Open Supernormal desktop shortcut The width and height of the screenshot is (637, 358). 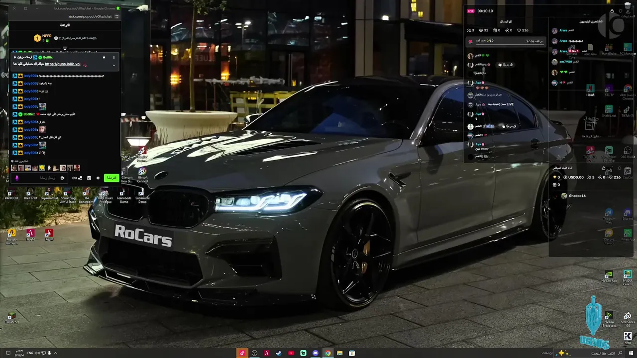(49, 195)
